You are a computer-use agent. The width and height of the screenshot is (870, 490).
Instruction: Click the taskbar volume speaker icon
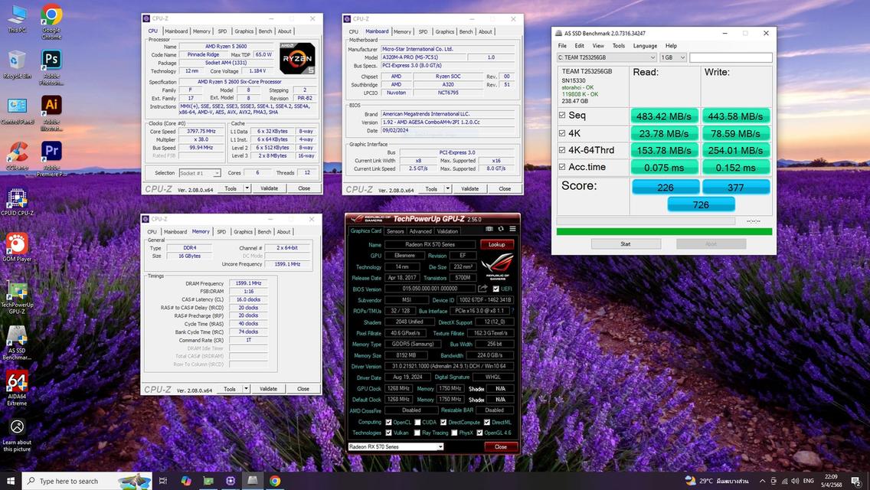point(794,481)
